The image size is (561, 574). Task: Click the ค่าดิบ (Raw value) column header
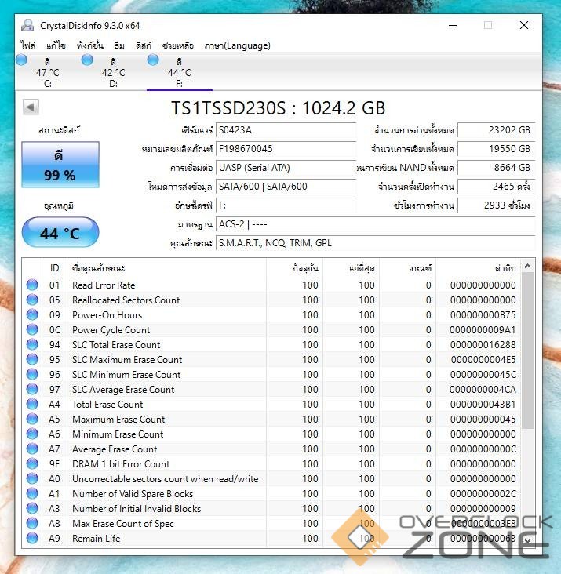tap(478, 268)
